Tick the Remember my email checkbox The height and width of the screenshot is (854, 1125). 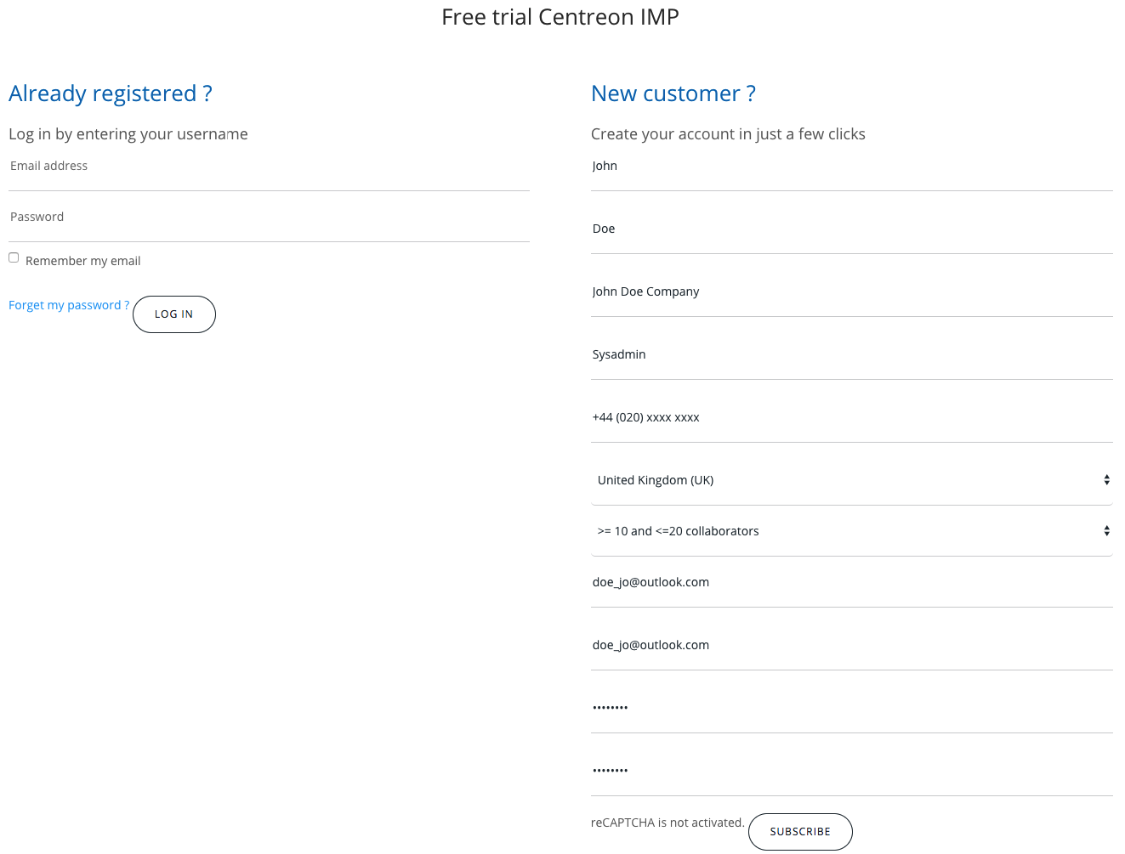click(x=14, y=257)
